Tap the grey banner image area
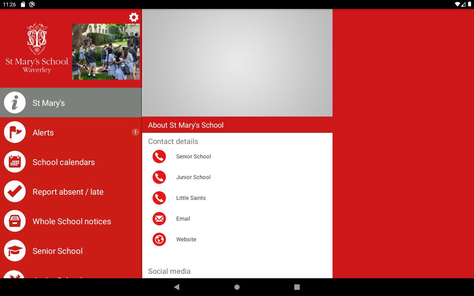This screenshot has width=474, height=296. [237, 63]
